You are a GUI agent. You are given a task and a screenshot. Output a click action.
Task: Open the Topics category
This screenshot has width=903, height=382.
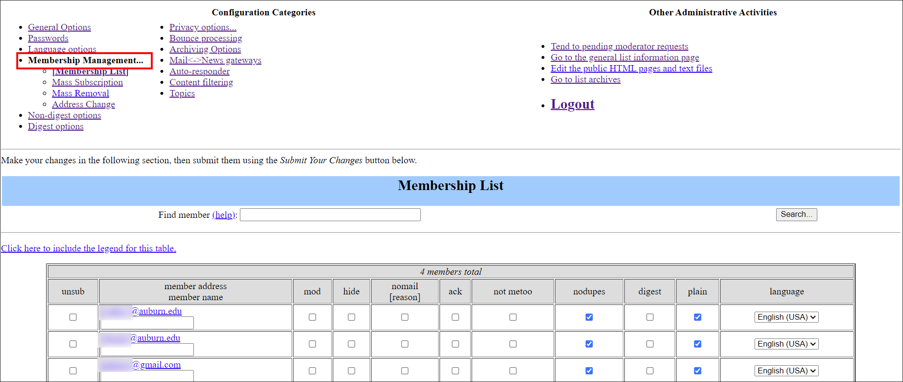point(182,93)
